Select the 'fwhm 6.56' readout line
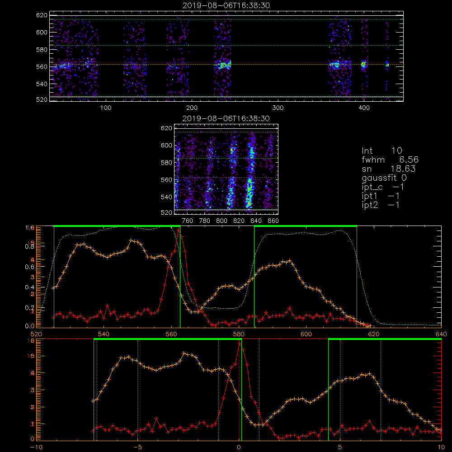This screenshot has height=452, width=452. 390,160
